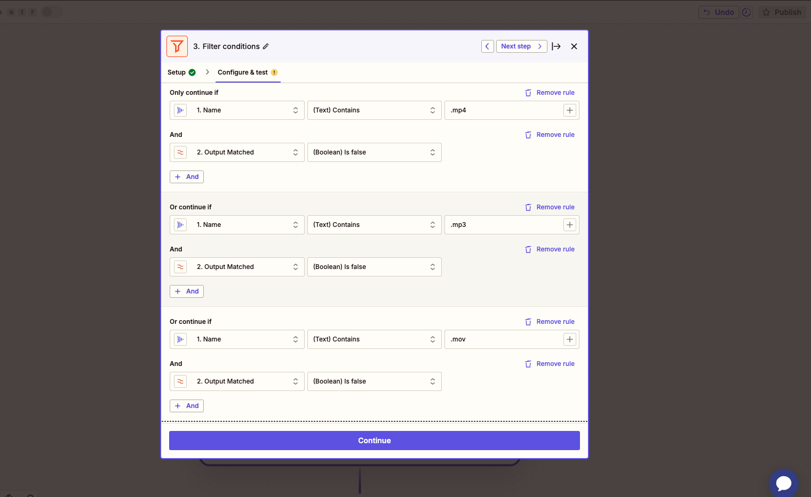Click the Continue button
The width and height of the screenshot is (811, 497).
pos(375,441)
